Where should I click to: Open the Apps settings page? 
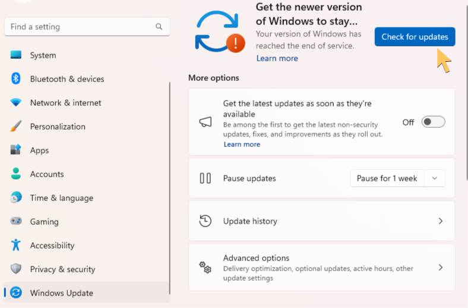(x=87, y=150)
